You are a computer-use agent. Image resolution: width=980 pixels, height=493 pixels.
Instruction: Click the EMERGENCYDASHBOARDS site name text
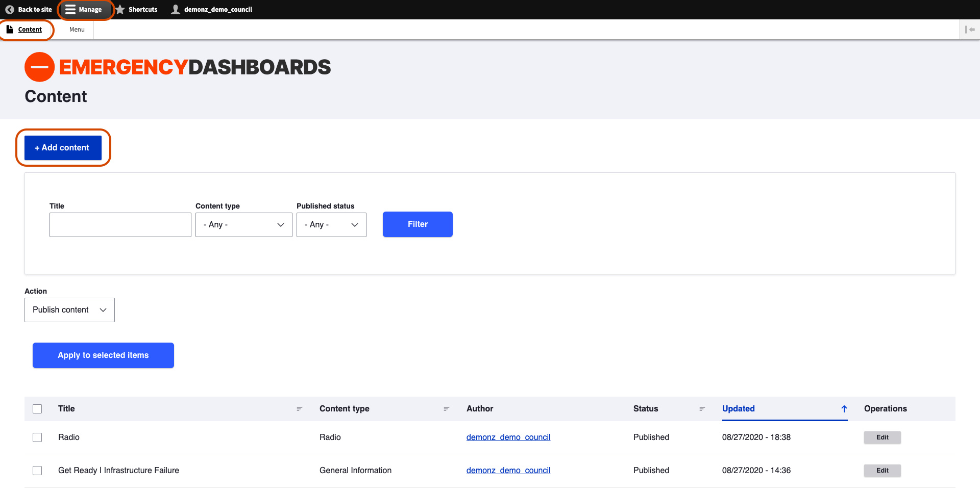click(x=195, y=67)
